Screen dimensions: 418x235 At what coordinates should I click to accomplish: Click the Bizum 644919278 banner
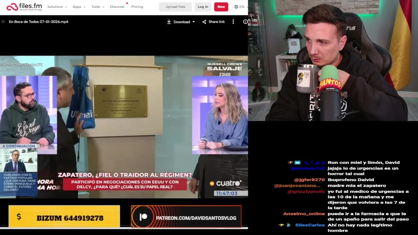[x=64, y=216]
